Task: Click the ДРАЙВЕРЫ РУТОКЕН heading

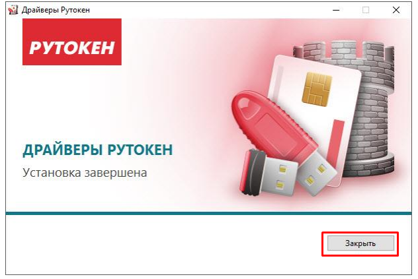Action: coord(98,150)
